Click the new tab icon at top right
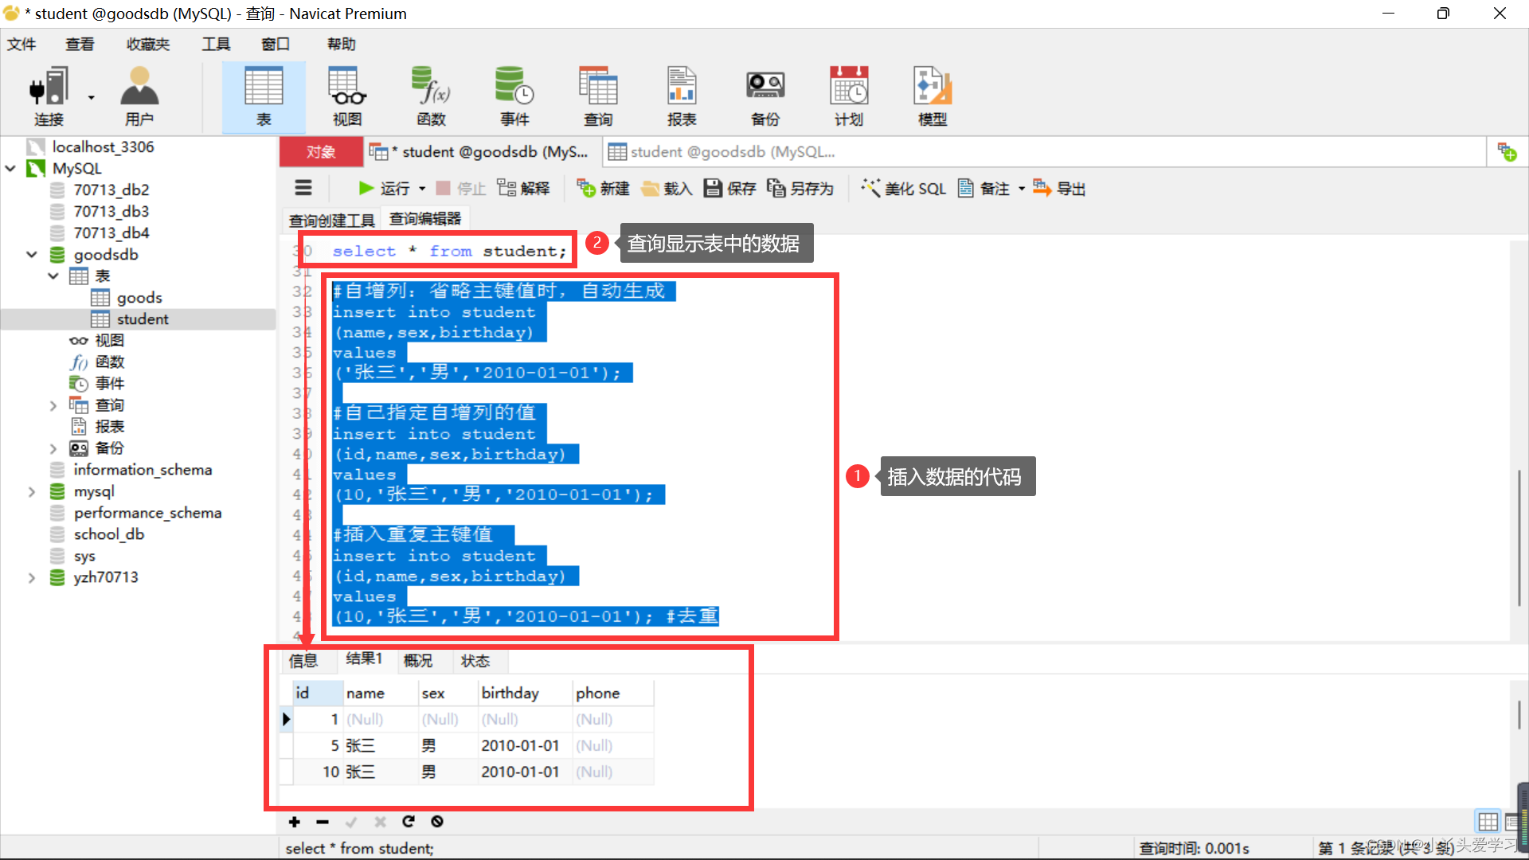This screenshot has width=1529, height=860. (x=1507, y=151)
